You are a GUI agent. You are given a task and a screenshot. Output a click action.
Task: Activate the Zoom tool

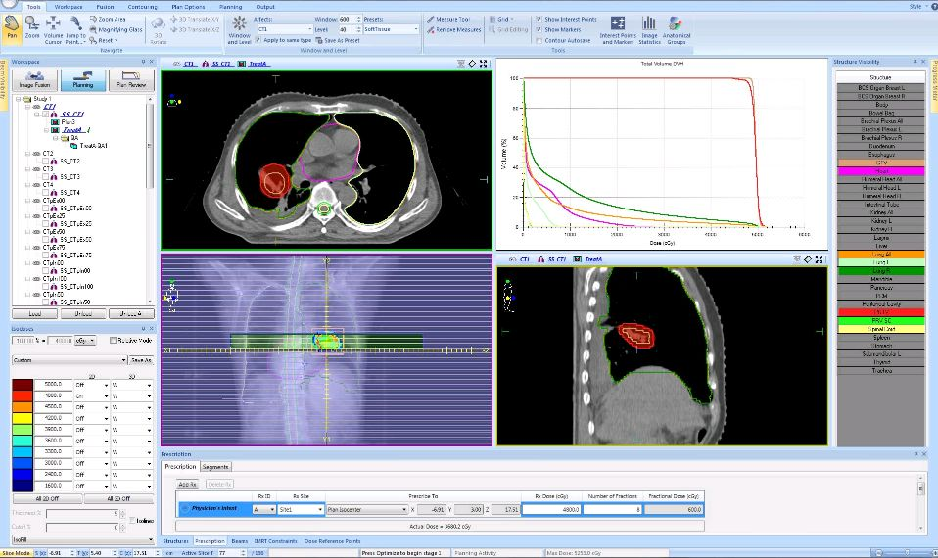[32, 28]
